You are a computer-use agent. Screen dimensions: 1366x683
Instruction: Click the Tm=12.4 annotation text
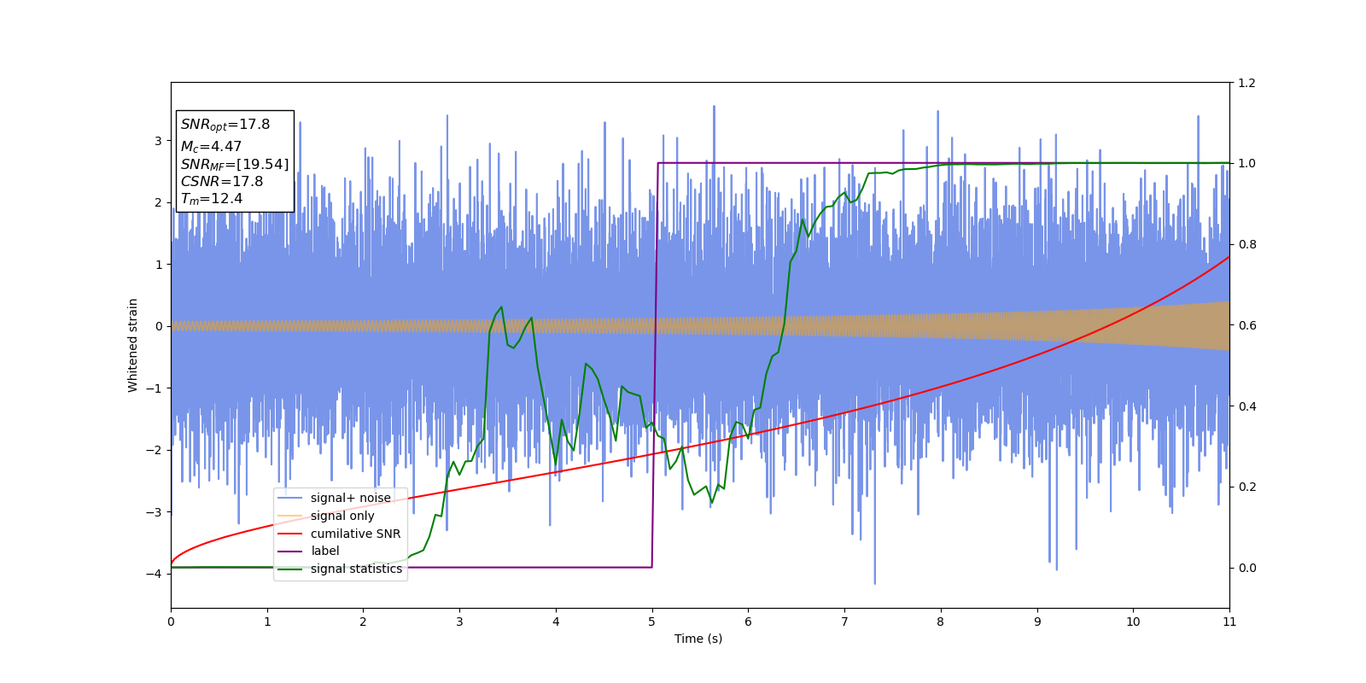(x=212, y=199)
